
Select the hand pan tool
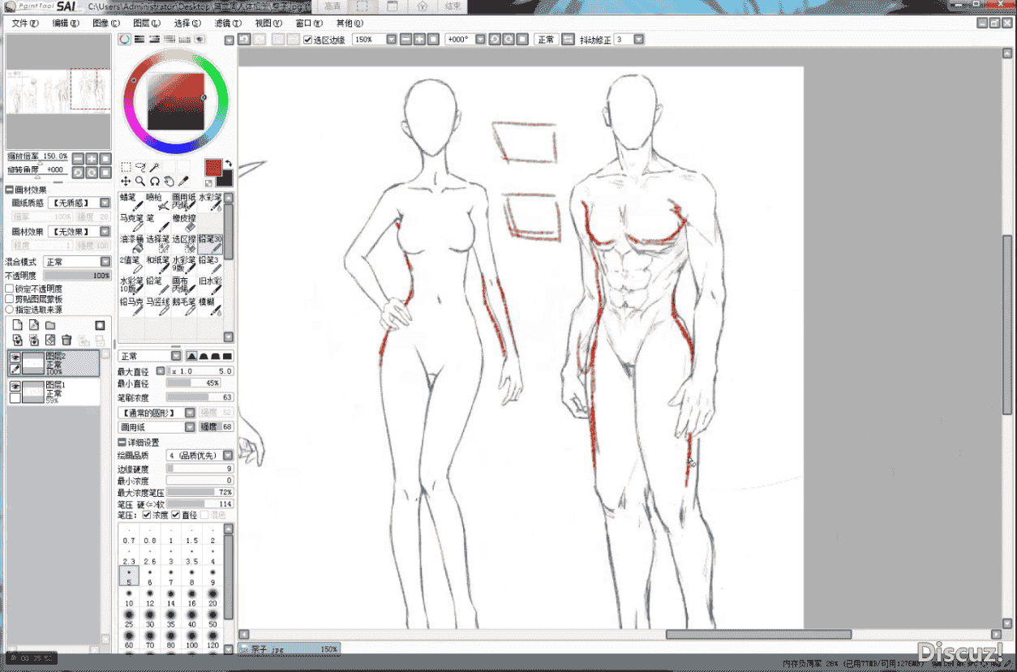point(169,182)
